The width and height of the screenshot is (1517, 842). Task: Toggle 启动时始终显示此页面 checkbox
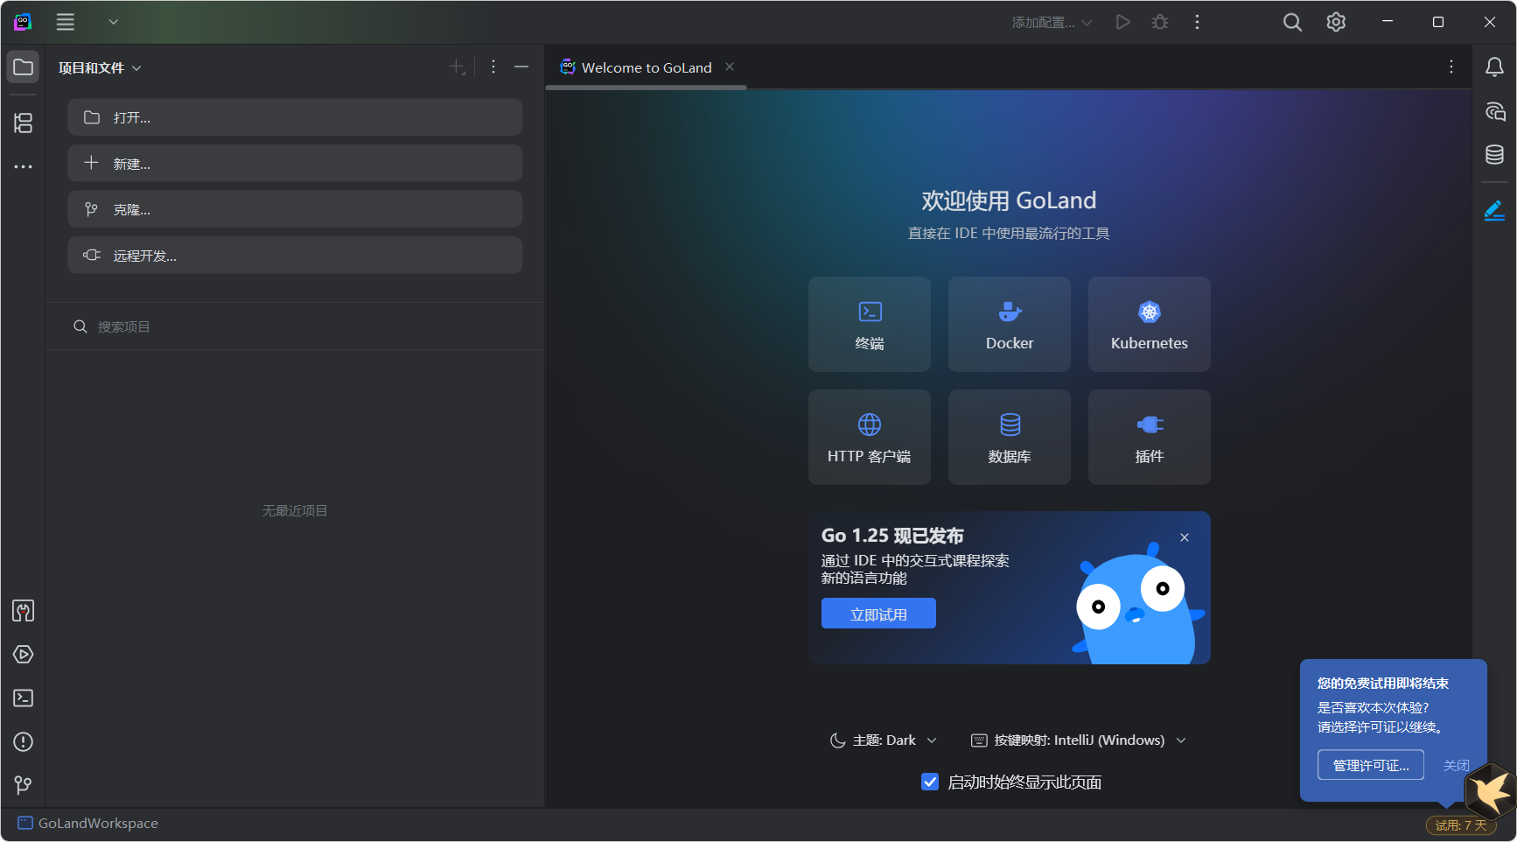pos(930,782)
